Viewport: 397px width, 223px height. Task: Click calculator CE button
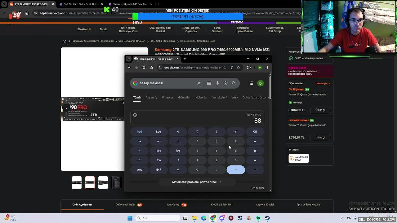[x=255, y=132]
